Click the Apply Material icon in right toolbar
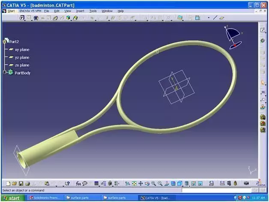 (x=263, y=107)
